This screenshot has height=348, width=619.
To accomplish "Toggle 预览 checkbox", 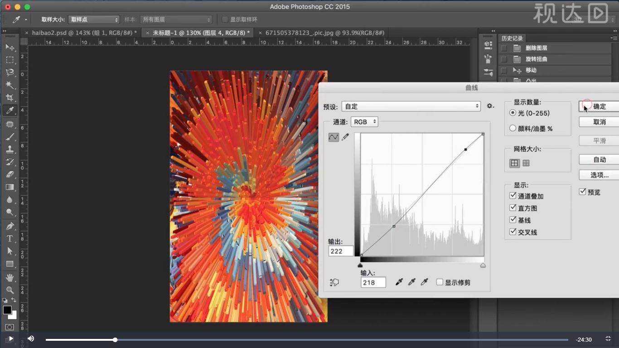I will click(x=583, y=192).
